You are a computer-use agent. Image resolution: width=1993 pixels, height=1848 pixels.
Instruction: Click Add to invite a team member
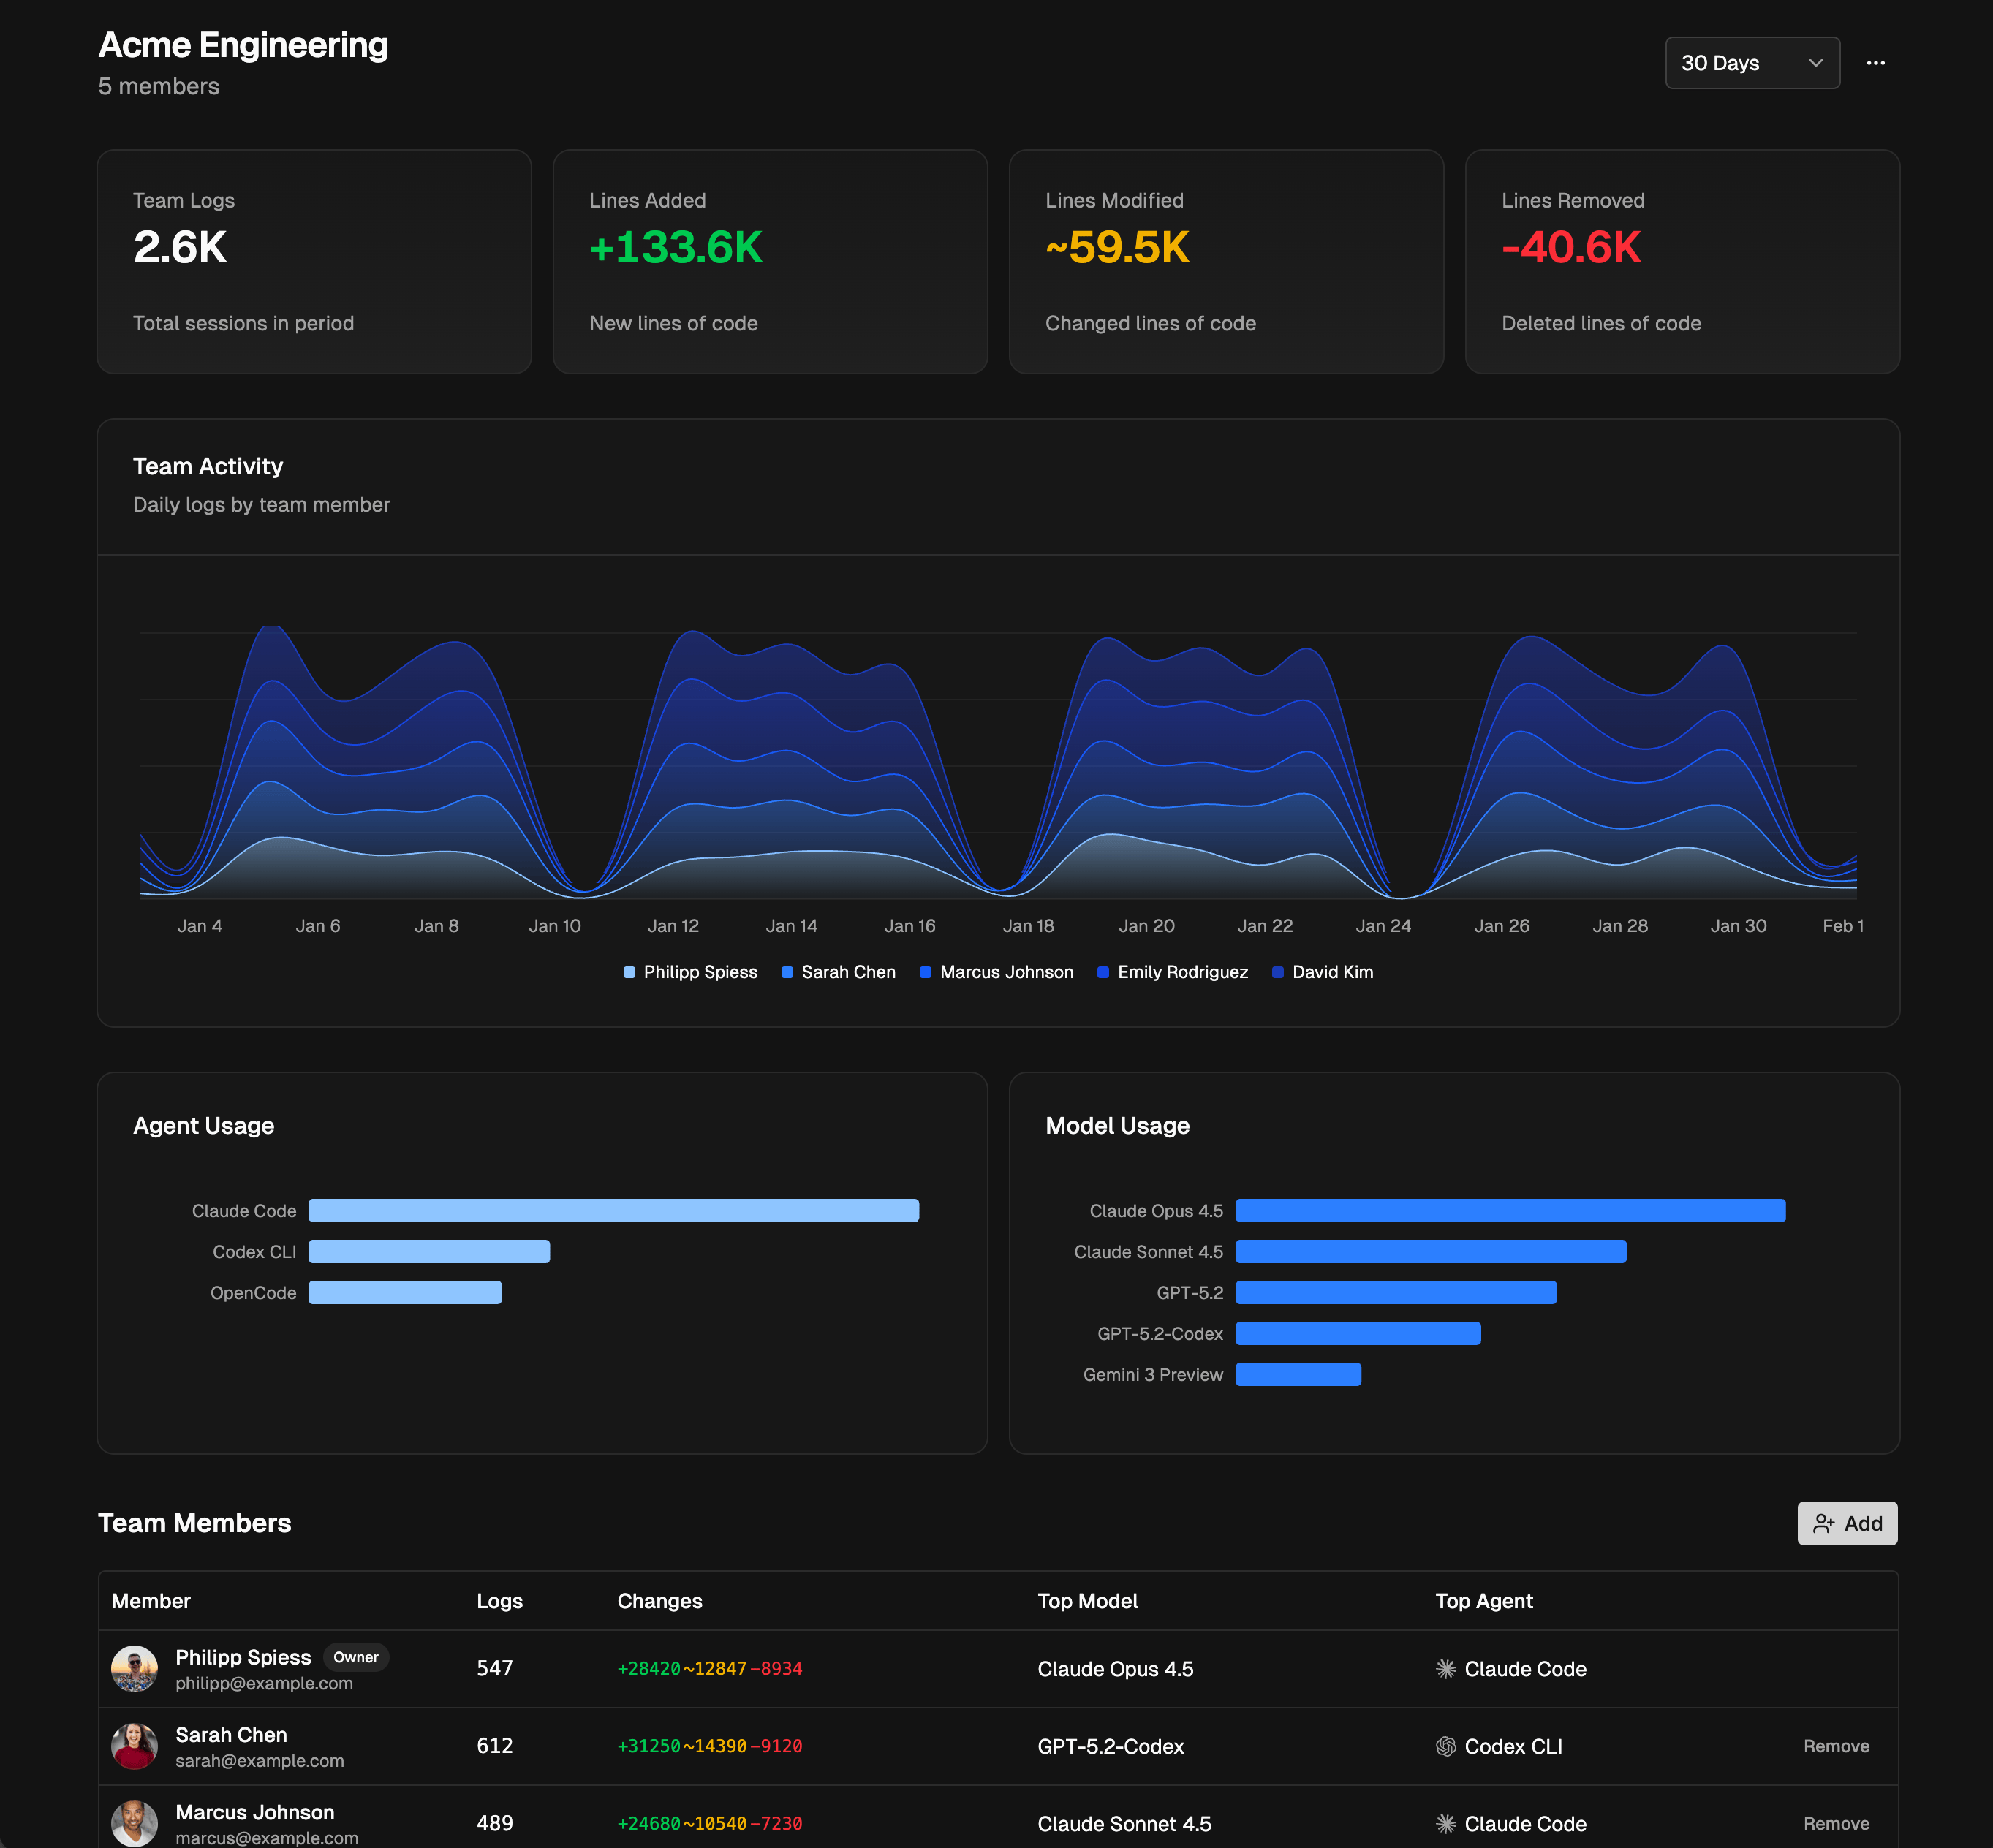(1847, 1523)
